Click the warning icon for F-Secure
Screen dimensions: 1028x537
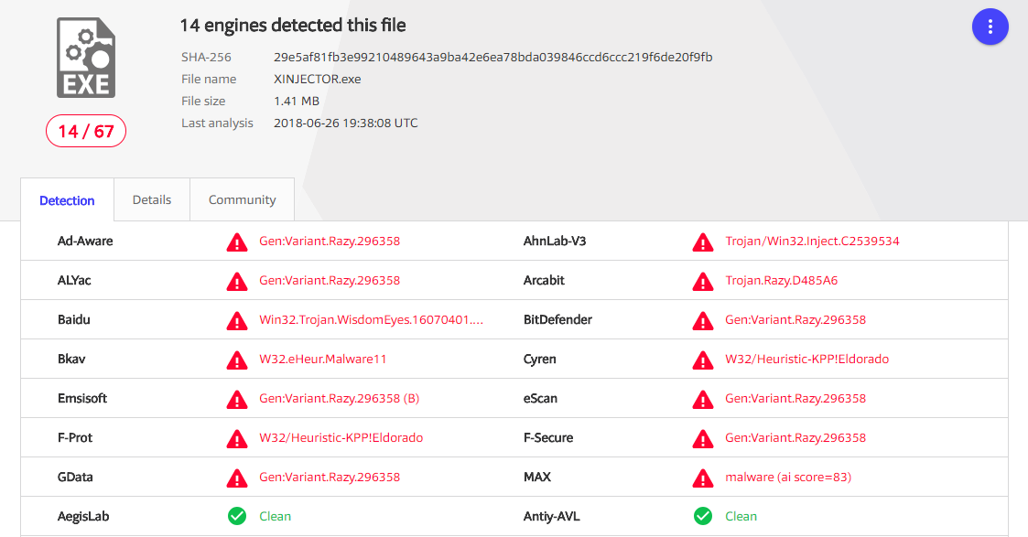703,439
